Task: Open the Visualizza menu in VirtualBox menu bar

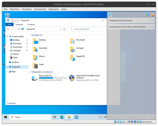Action: 27,9
